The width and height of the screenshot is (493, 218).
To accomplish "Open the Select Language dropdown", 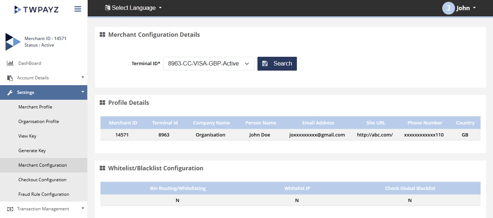I will (133, 8).
